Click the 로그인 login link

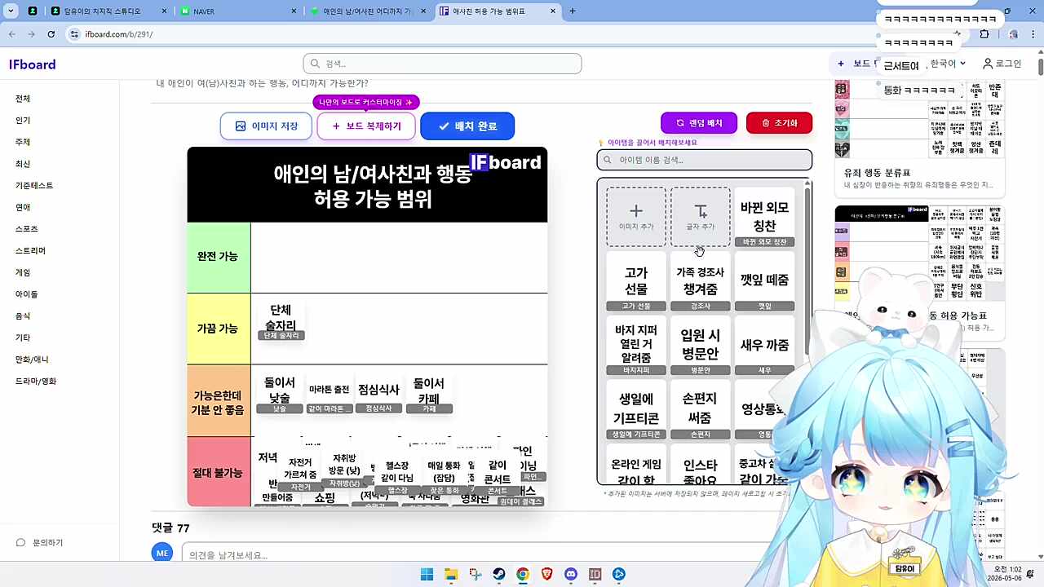pyautogui.click(x=1002, y=64)
